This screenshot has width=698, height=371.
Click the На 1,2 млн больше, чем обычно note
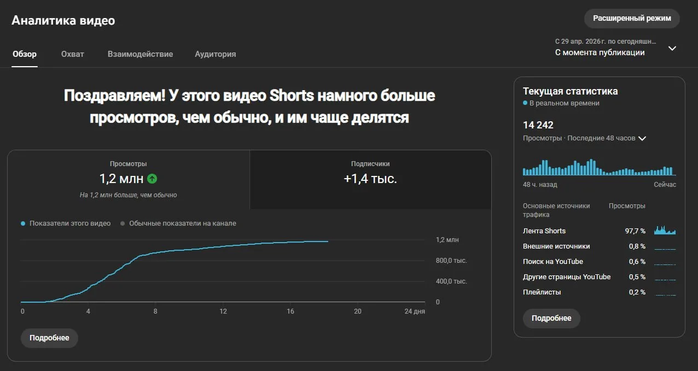(129, 195)
